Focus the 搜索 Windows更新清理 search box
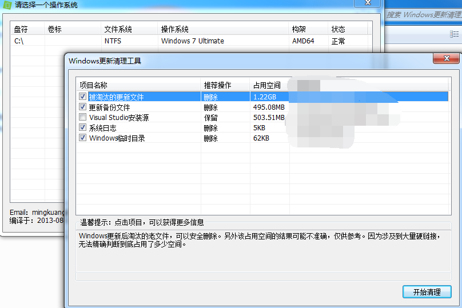The width and height of the screenshot is (462, 308). click(x=424, y=15)
